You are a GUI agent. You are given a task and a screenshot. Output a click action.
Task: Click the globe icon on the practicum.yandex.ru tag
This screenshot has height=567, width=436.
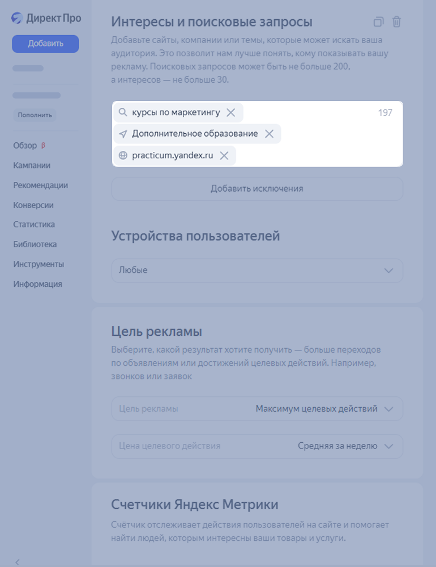123,155
